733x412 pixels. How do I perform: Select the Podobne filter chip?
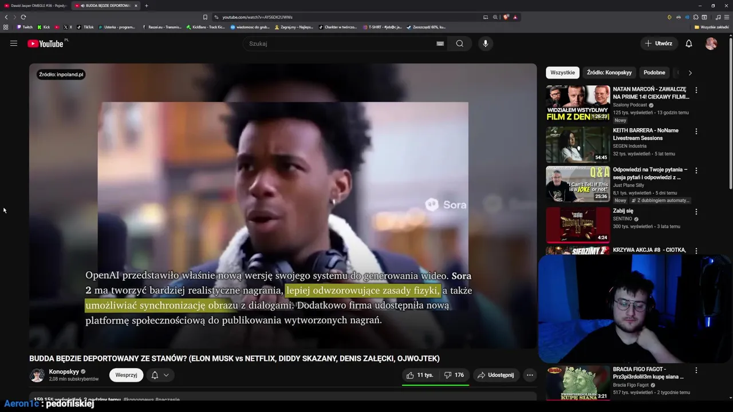click(x=655, y=73)
